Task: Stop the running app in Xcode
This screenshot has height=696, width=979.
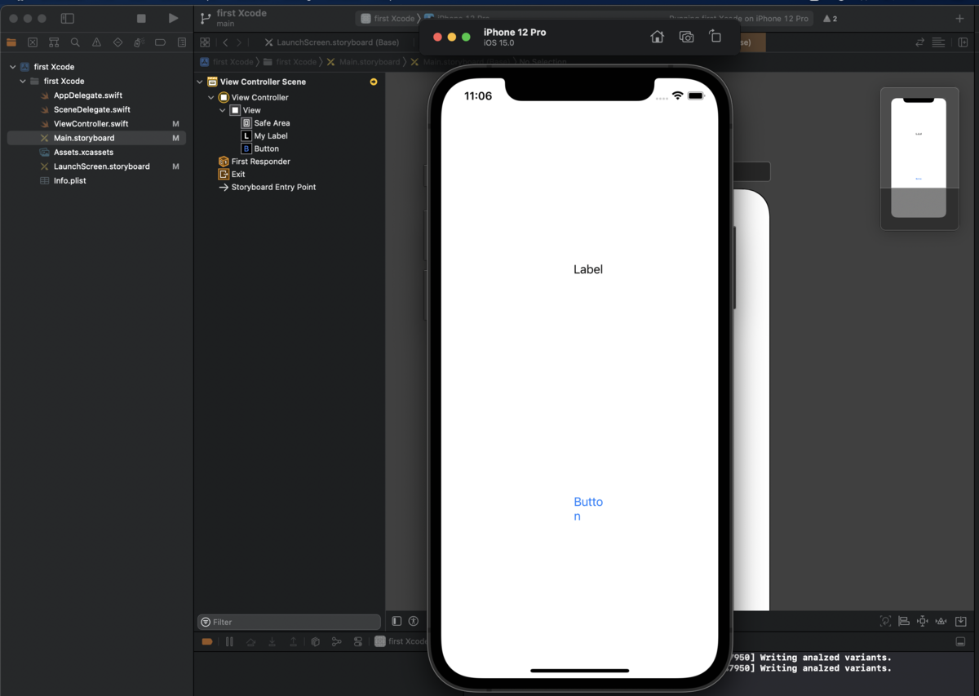Action: point(141,18)
